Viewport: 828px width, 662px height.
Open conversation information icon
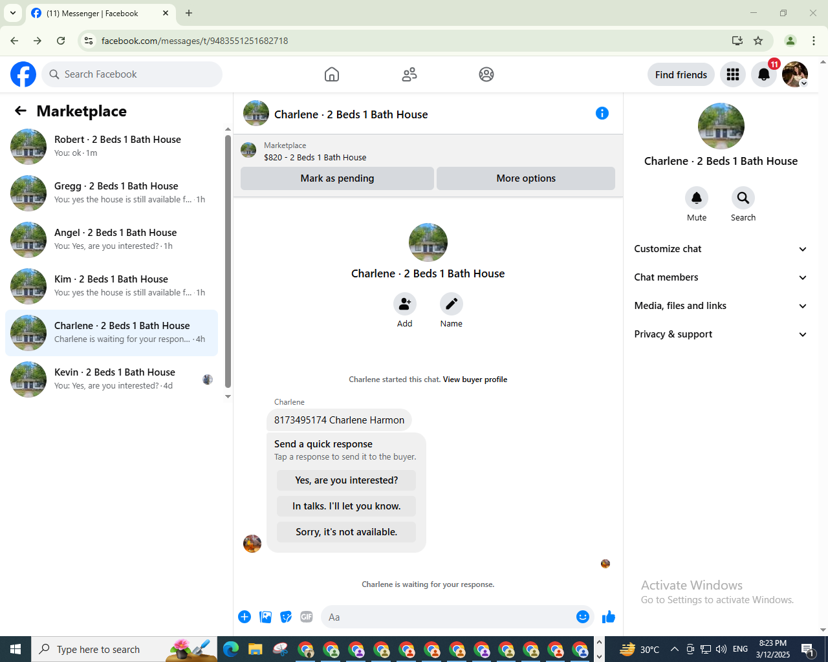pos(602,114)
